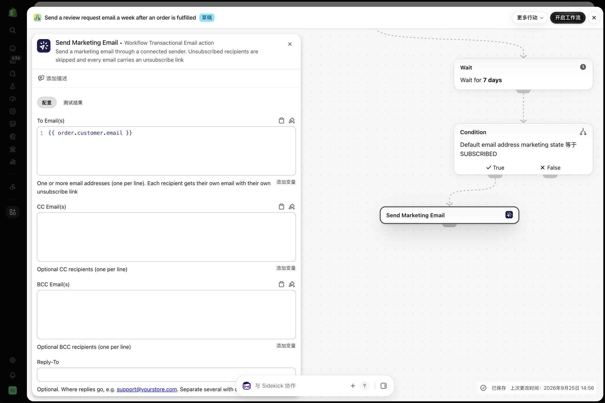This screenshot has width=605, height=403.
Task: Open Settings gear icon in sidebar
Action: click(x=13, y=360)
